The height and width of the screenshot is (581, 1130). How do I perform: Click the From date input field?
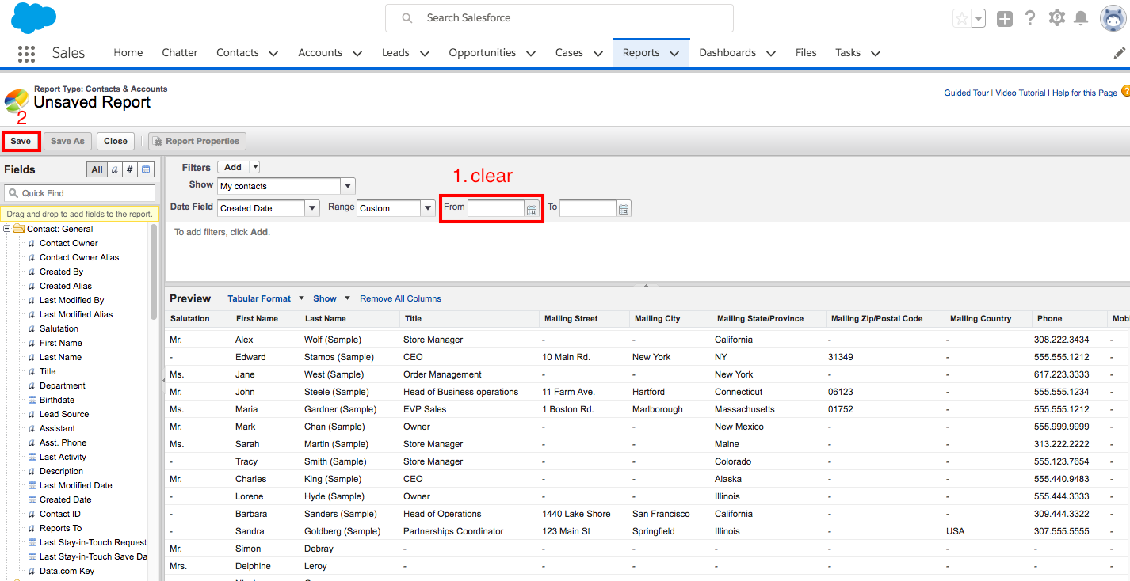496,209
